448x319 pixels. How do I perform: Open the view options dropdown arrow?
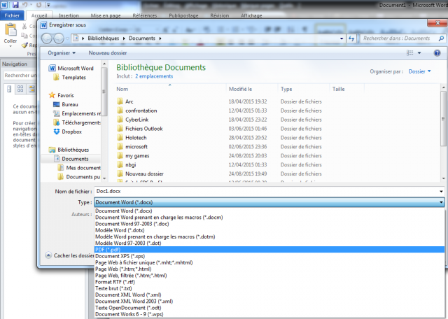419,53
